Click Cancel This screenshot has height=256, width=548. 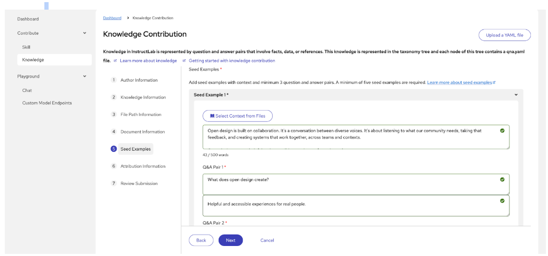[x=267, y=241]
